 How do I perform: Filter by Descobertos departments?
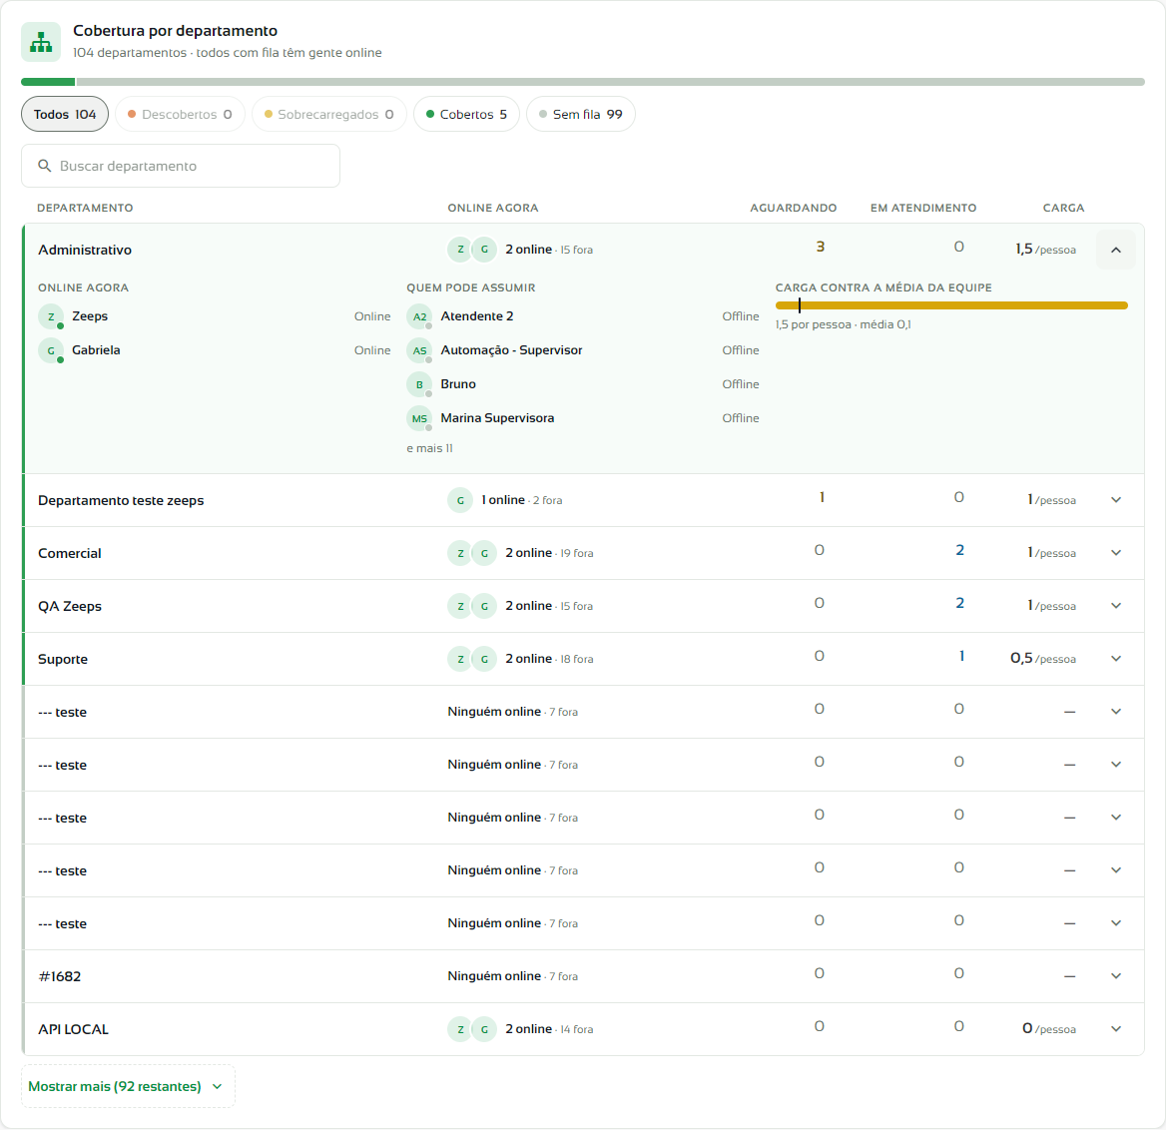(180, 115)
